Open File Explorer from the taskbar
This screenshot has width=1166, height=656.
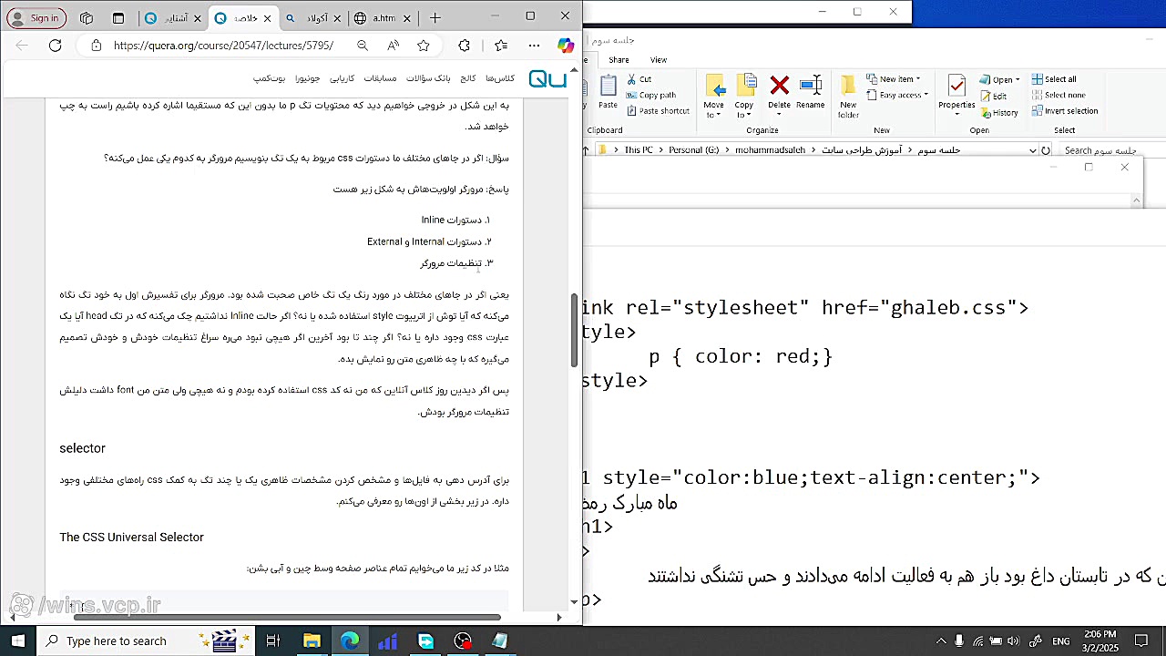[311, 641]
